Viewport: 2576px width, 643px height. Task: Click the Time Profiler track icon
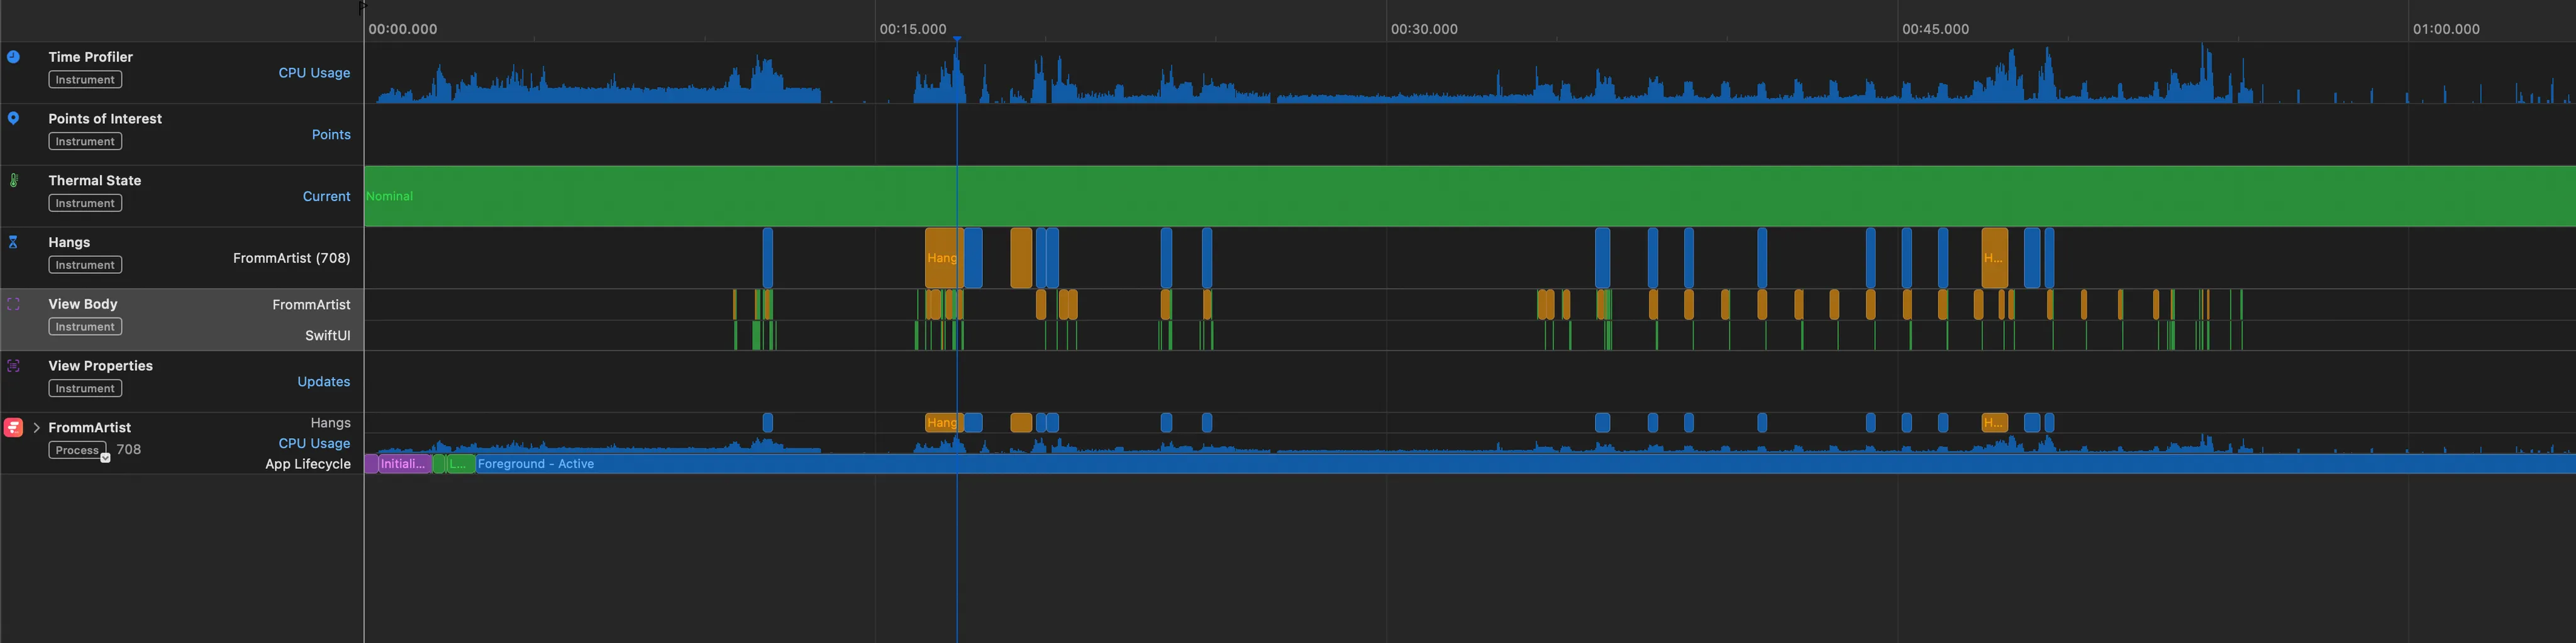tap(13, 57)
